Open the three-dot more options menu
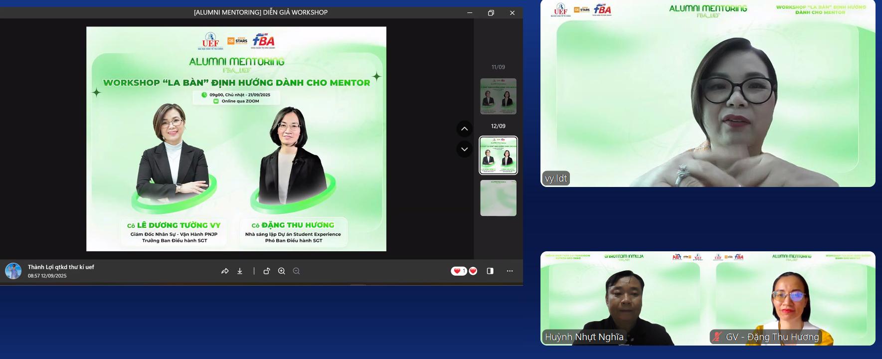The image size is (882, 359). [510, 271]
